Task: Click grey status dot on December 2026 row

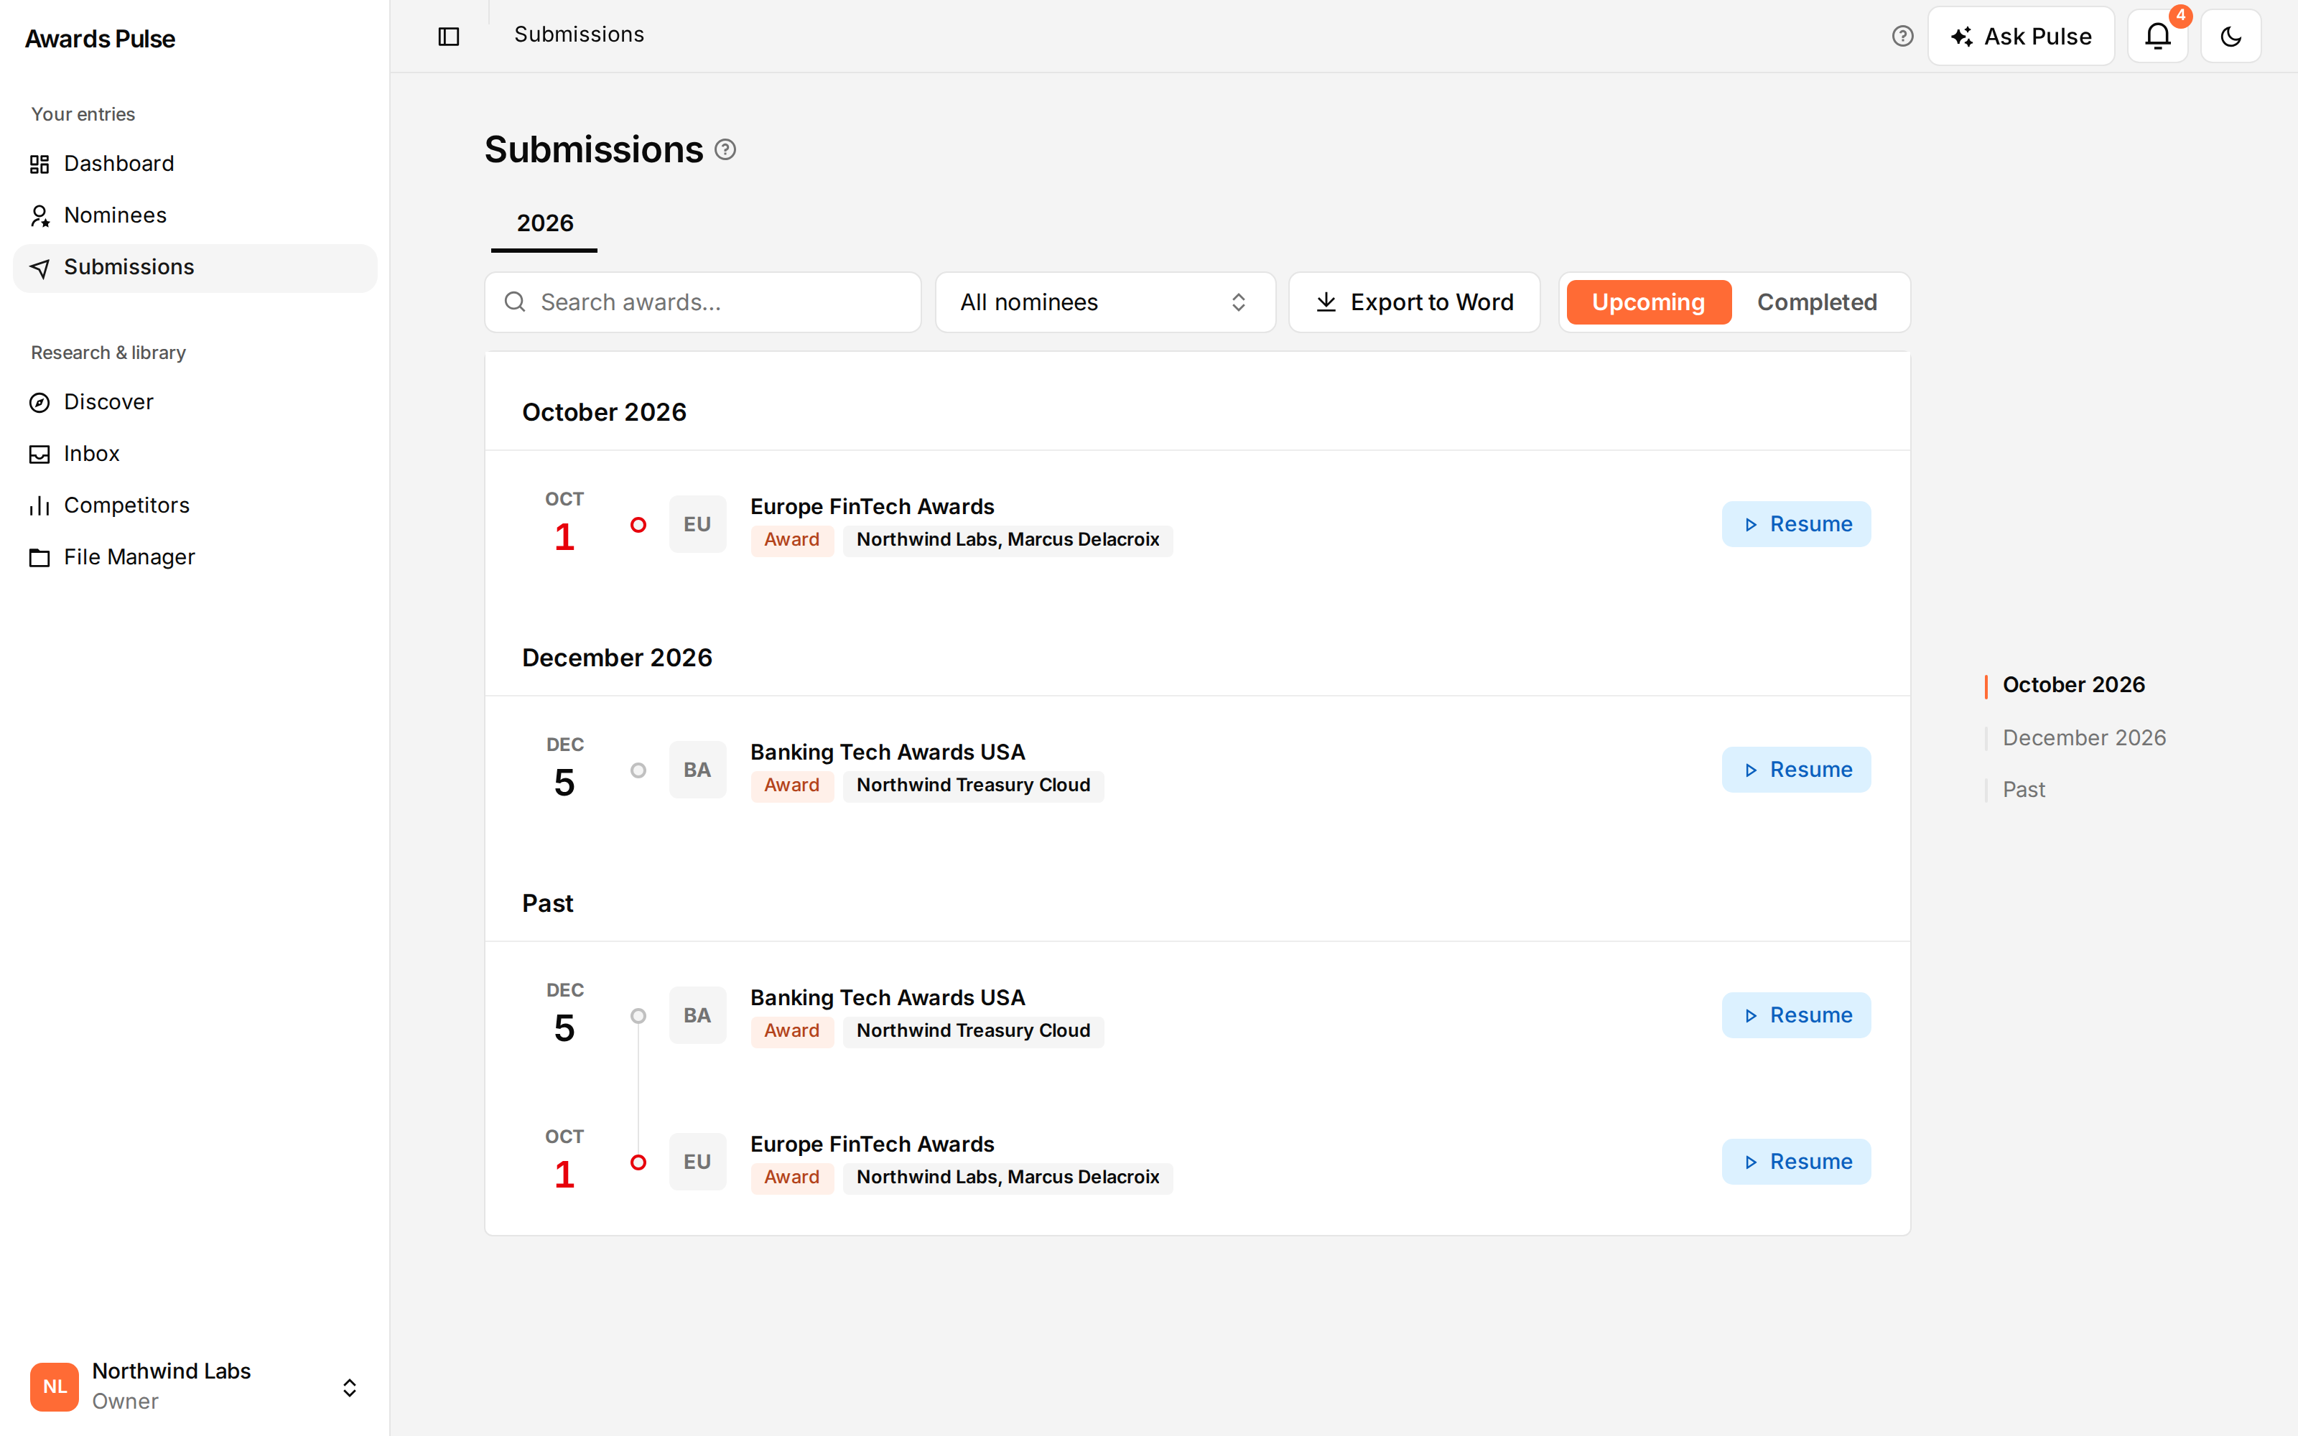Action: pos(638,770)
